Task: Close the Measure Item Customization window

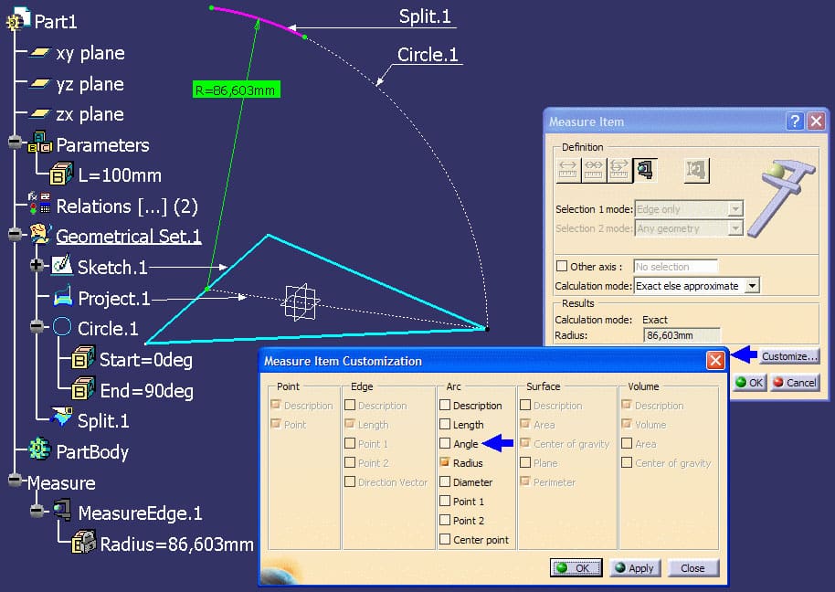Action: (715, 361)
